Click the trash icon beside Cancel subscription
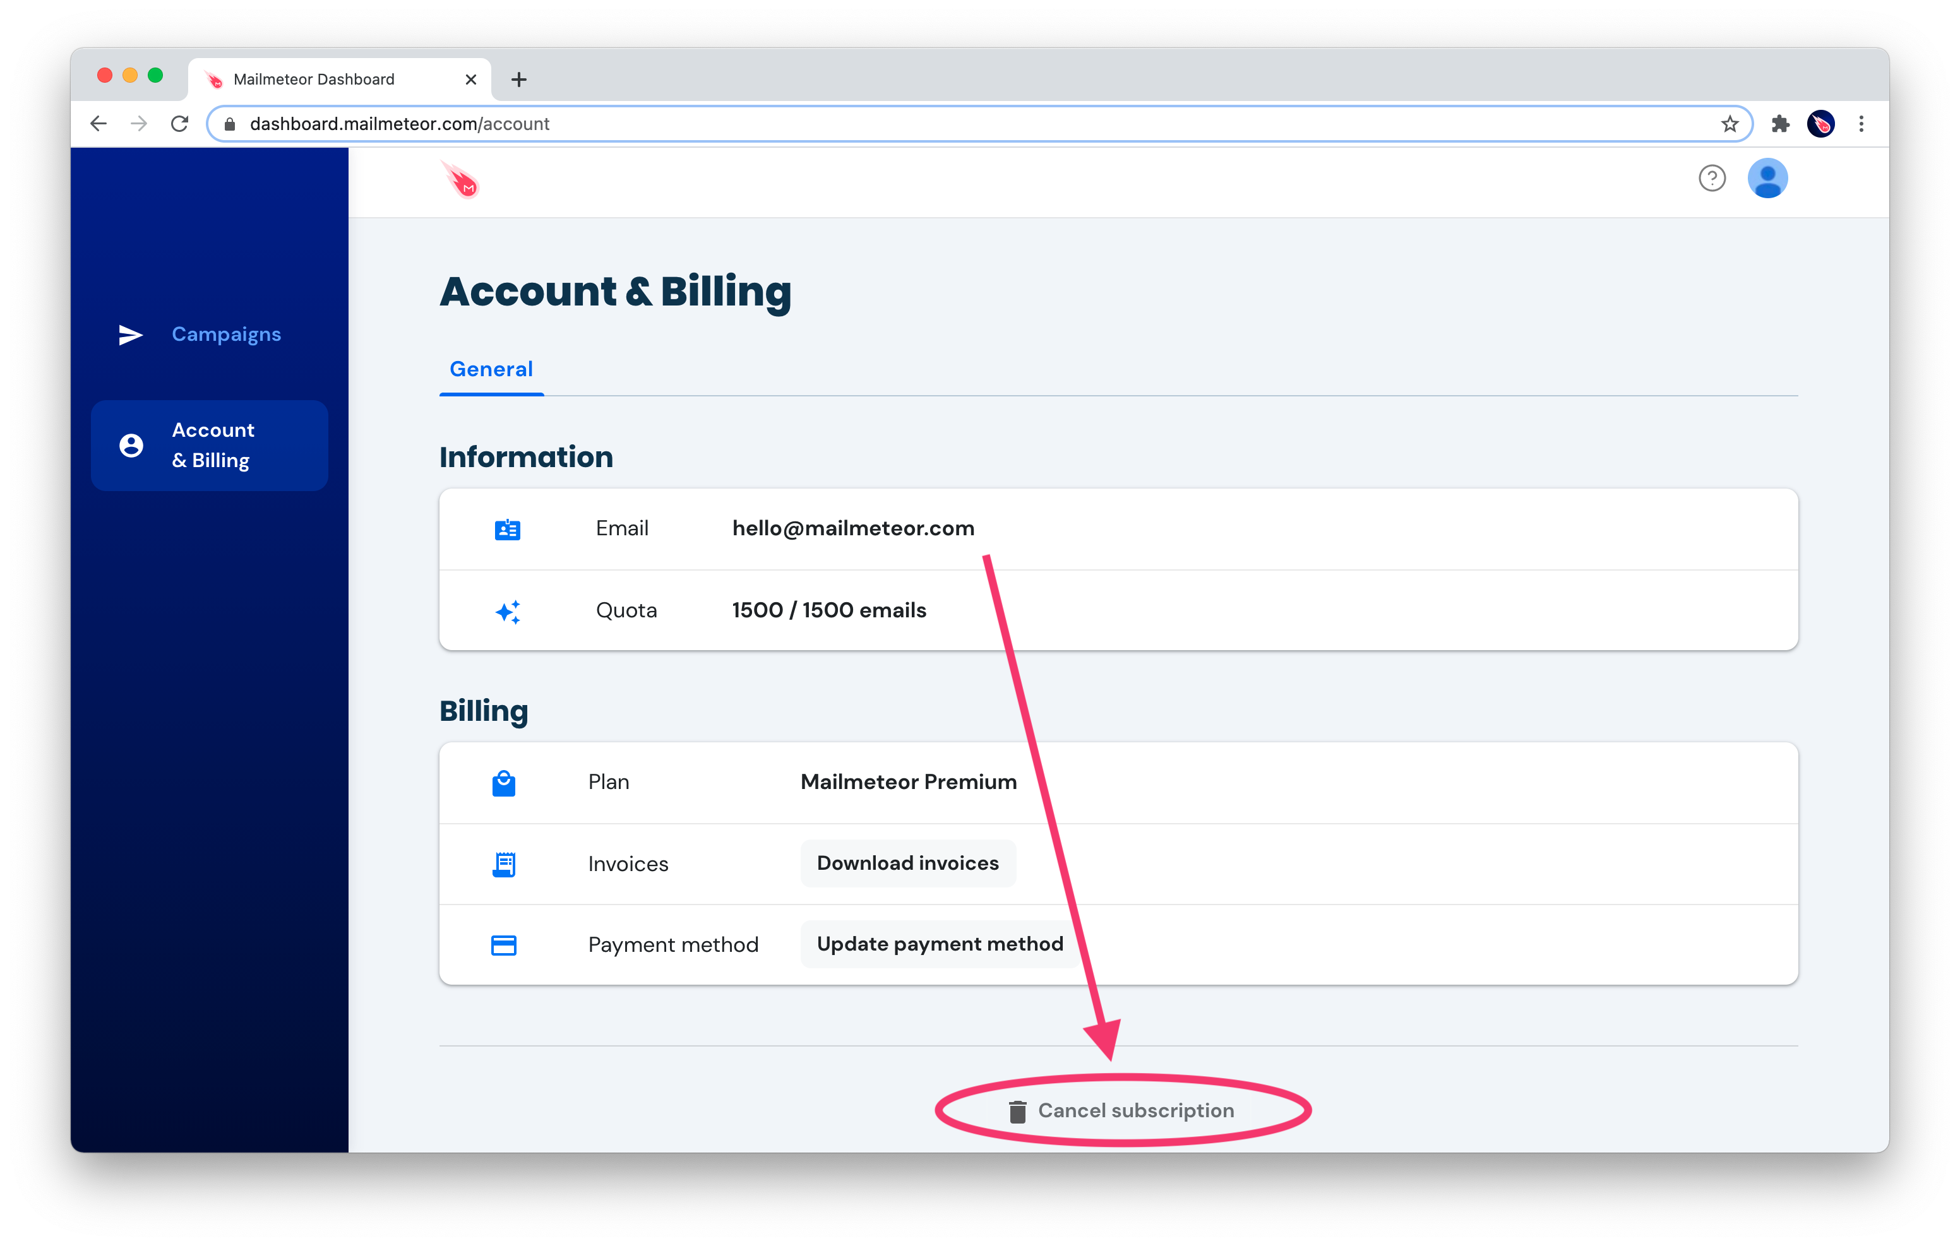The width and height of the screenshot is (1960, 1246). tap(1017, 1112)
